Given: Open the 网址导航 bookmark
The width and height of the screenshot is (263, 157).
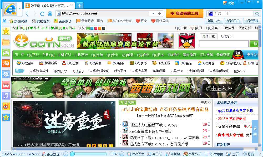Looking at the screenshot, I should pyautogui.click(x=160, y=21).
